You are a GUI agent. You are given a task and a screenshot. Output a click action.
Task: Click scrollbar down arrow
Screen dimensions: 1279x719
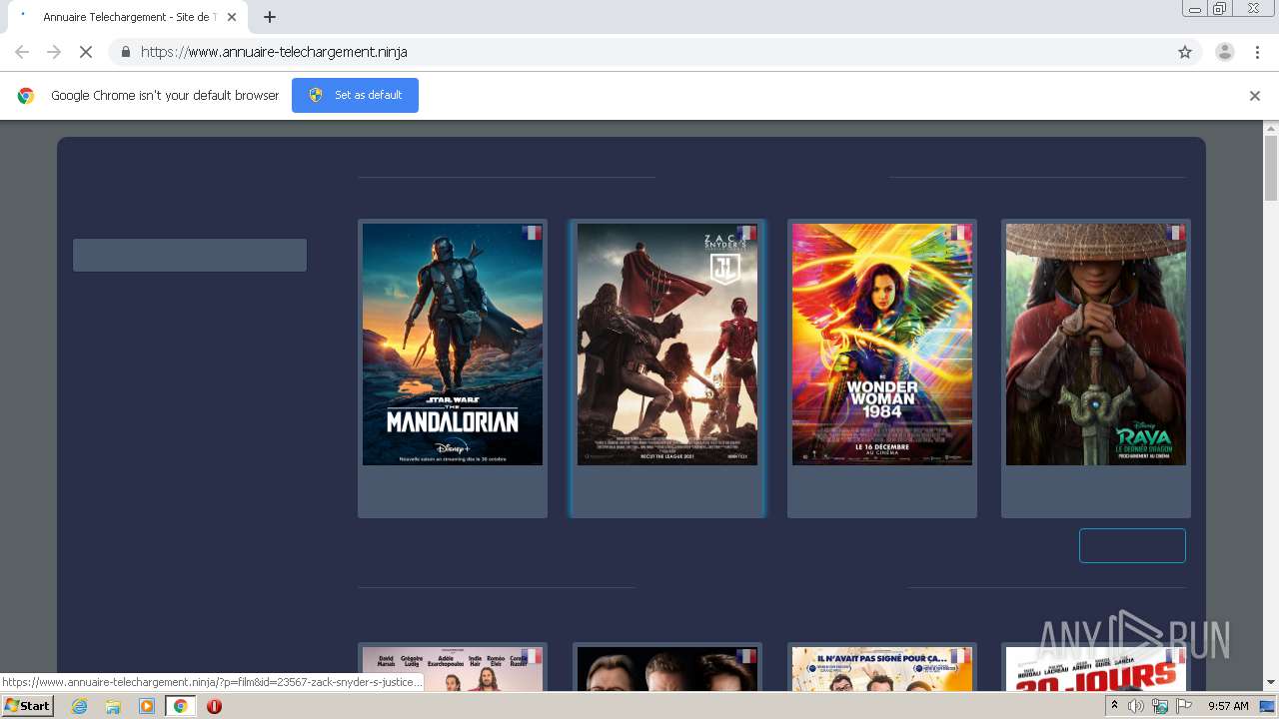click(1271, 683)
